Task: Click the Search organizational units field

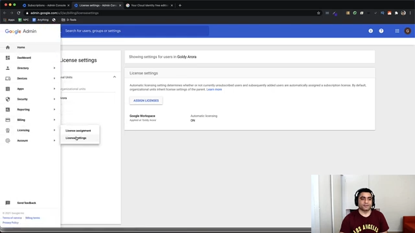Action: [88, 89]
